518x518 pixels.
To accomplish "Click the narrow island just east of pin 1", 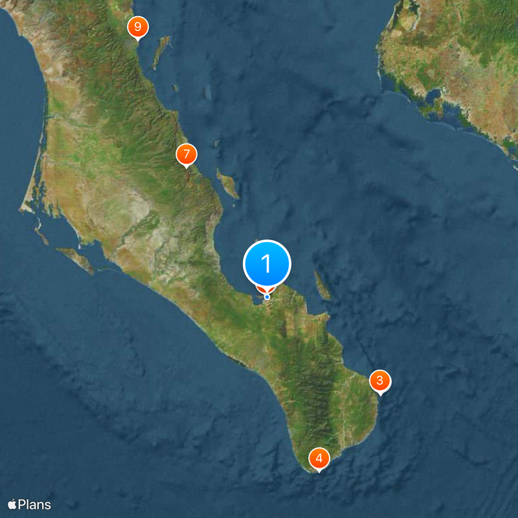I will click(321, 286).
